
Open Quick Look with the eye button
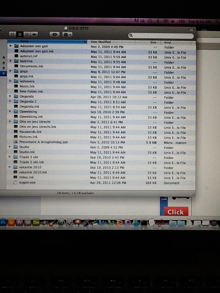tap(54, 34)
